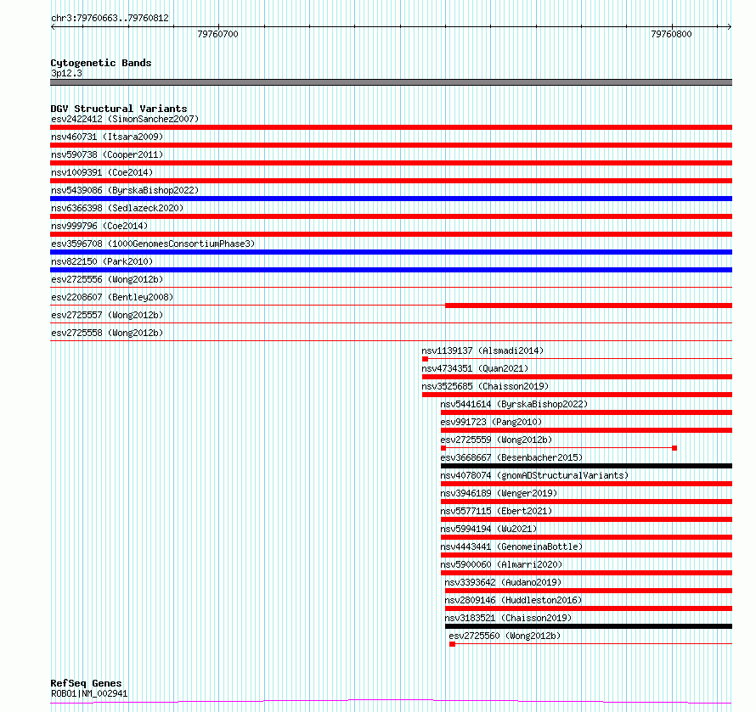Select nsv4443441 (GenomeinaBottle) label

click(511, 547)
